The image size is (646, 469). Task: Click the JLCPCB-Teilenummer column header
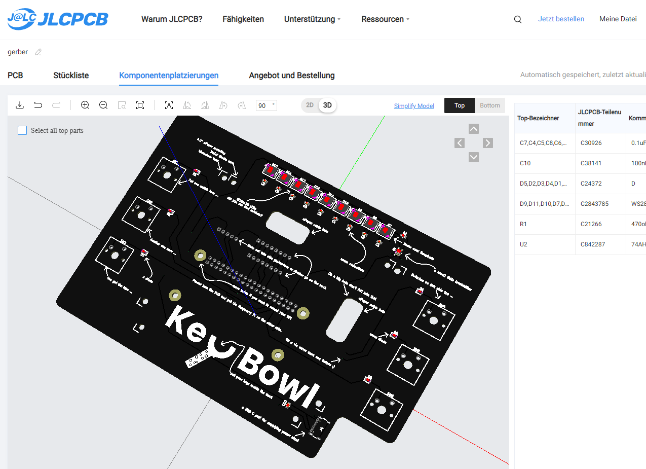[599, 118]
